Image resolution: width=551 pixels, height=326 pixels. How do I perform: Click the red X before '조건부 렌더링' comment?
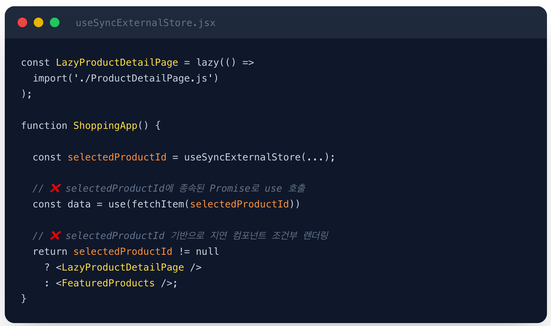55,235
